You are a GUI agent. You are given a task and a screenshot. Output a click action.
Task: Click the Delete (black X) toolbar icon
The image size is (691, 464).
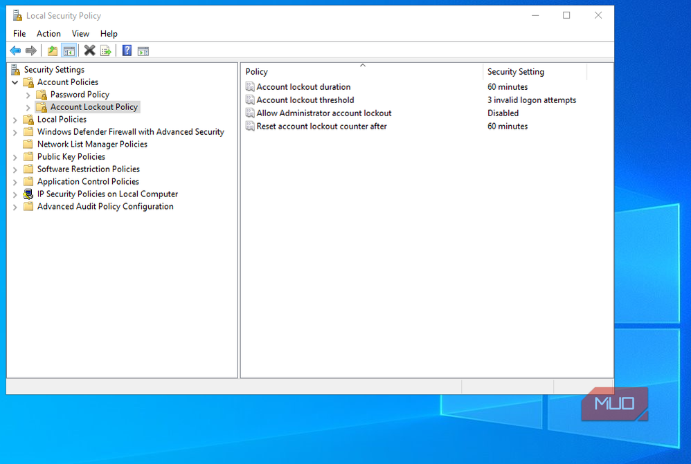tap(89, 51)
